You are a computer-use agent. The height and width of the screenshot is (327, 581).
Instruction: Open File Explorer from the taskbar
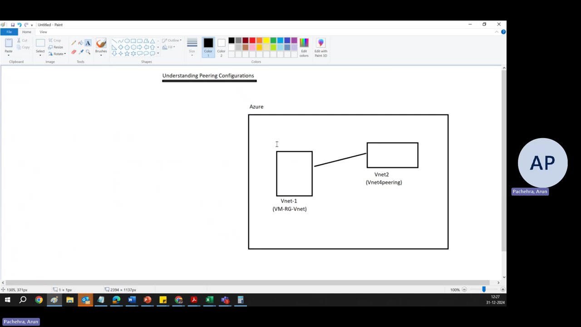(x=69, y=300)
